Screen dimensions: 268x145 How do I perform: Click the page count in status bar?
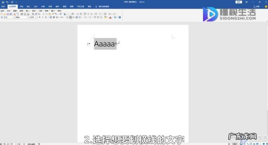click(7, 144)
